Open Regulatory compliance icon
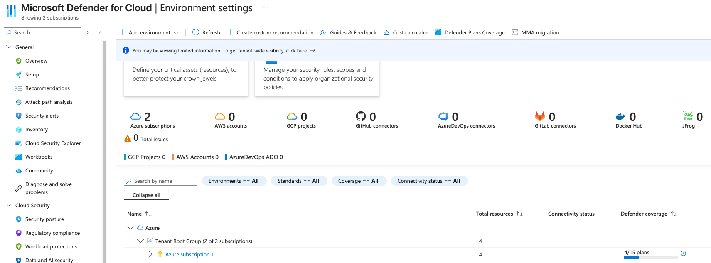Image resolution: width=711 pixels, height=263 pixels. [19, 233]
